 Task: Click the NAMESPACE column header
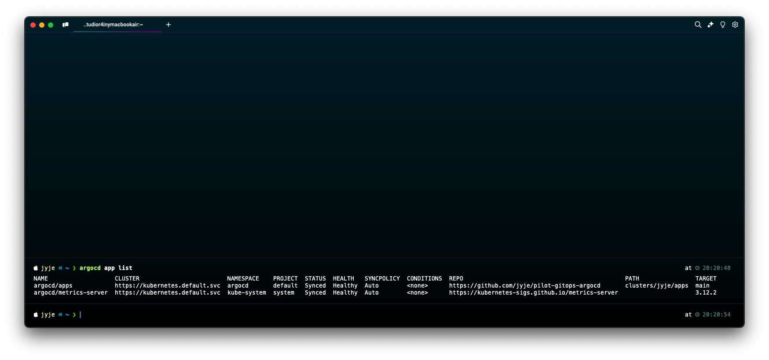pos(243,278)
